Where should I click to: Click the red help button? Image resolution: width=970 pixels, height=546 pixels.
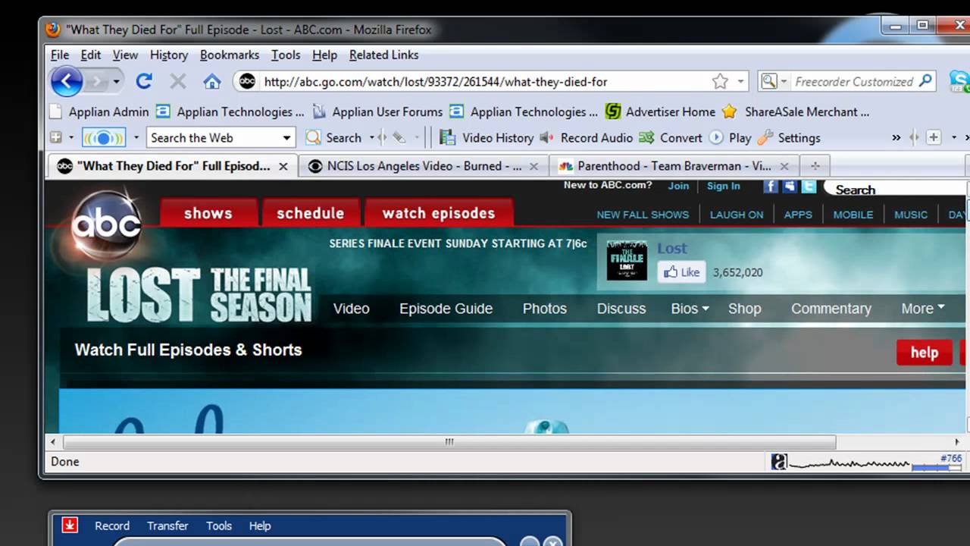pos(925,353)
